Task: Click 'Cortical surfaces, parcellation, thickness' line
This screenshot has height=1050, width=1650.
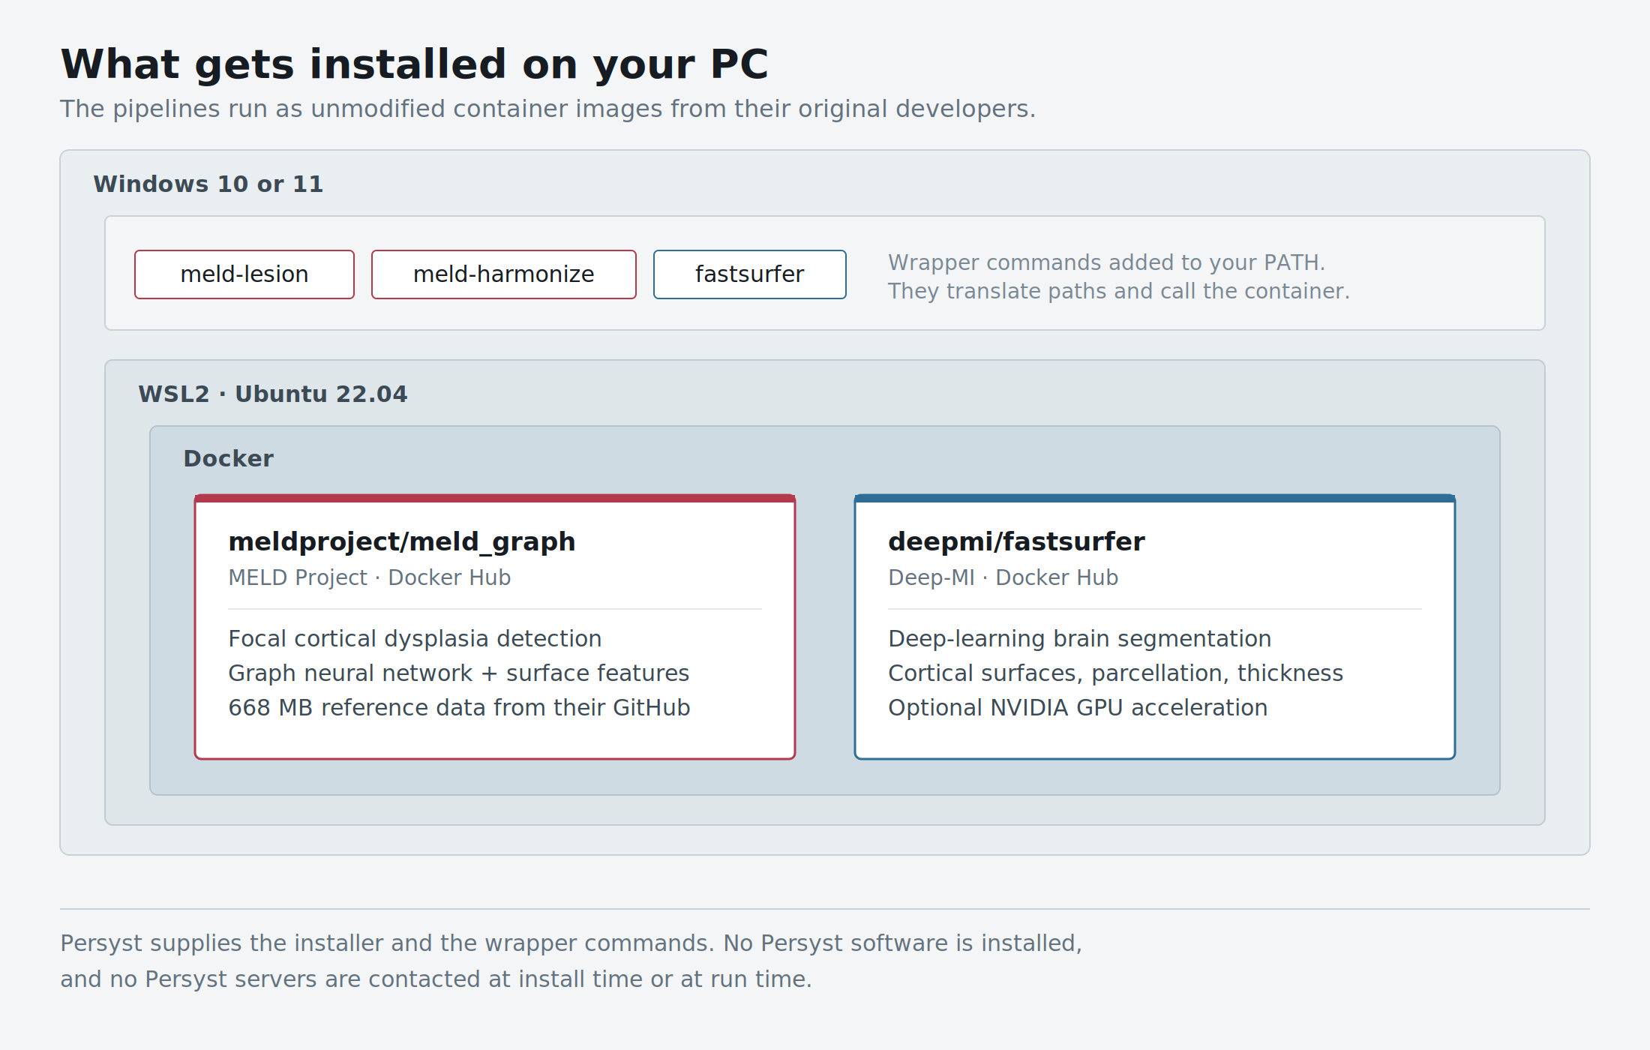Action: click(x=1116, y=673)
